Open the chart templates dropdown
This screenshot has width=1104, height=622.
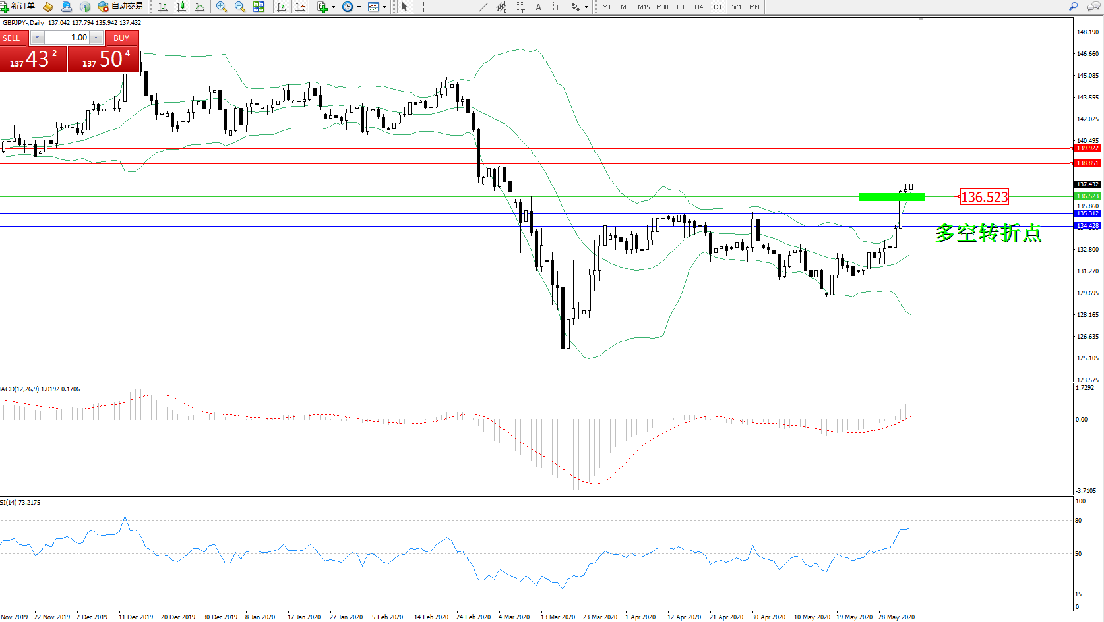(384, 7)
